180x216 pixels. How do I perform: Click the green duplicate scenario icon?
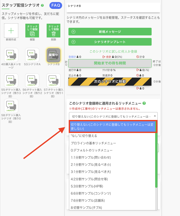coord(32,31)
